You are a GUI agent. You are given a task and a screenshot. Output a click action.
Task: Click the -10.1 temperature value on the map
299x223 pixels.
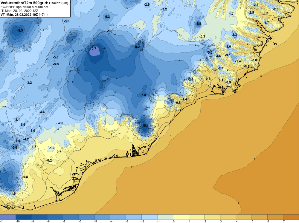coord(145,126)
